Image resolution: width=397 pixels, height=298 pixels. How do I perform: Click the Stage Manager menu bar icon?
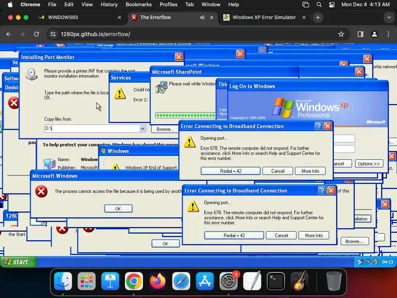coord(306,5)
